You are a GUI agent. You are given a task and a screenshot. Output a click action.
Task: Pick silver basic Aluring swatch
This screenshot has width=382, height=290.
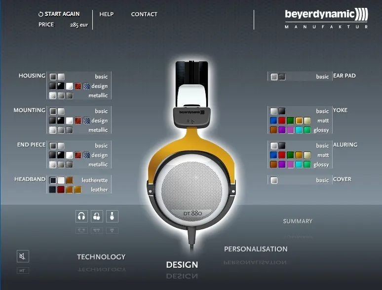click(x=274, y=146)
